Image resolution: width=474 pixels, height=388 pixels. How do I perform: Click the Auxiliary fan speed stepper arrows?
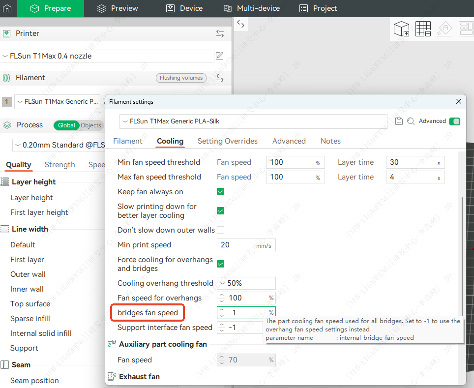(x=222, y=360)
